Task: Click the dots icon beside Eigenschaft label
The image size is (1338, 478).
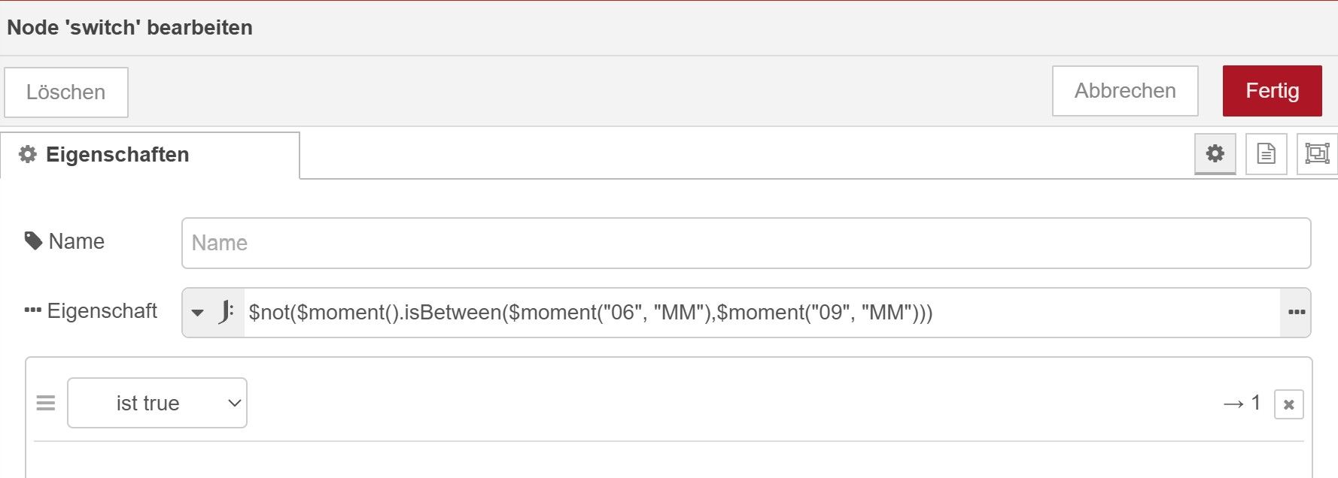Action: 32,311
